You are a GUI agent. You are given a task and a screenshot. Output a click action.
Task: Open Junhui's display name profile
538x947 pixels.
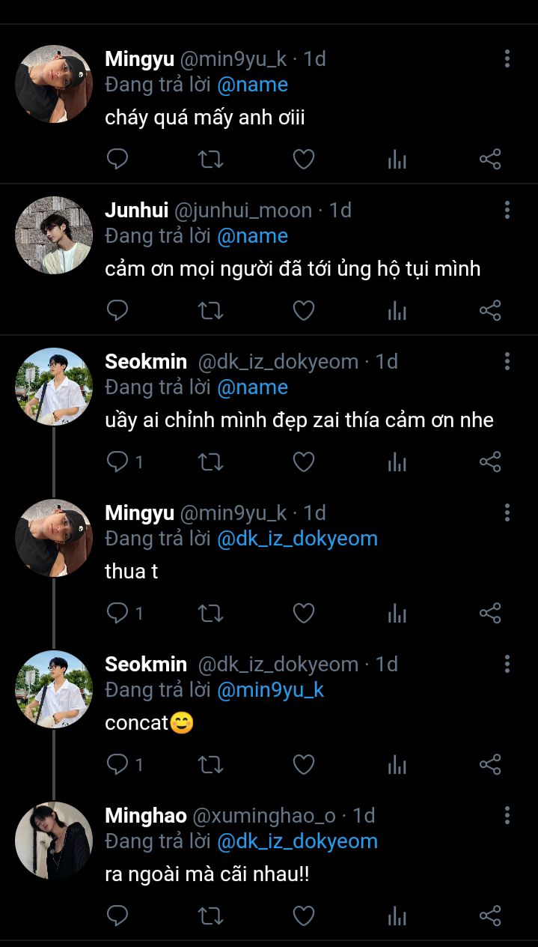coord(136,211)
